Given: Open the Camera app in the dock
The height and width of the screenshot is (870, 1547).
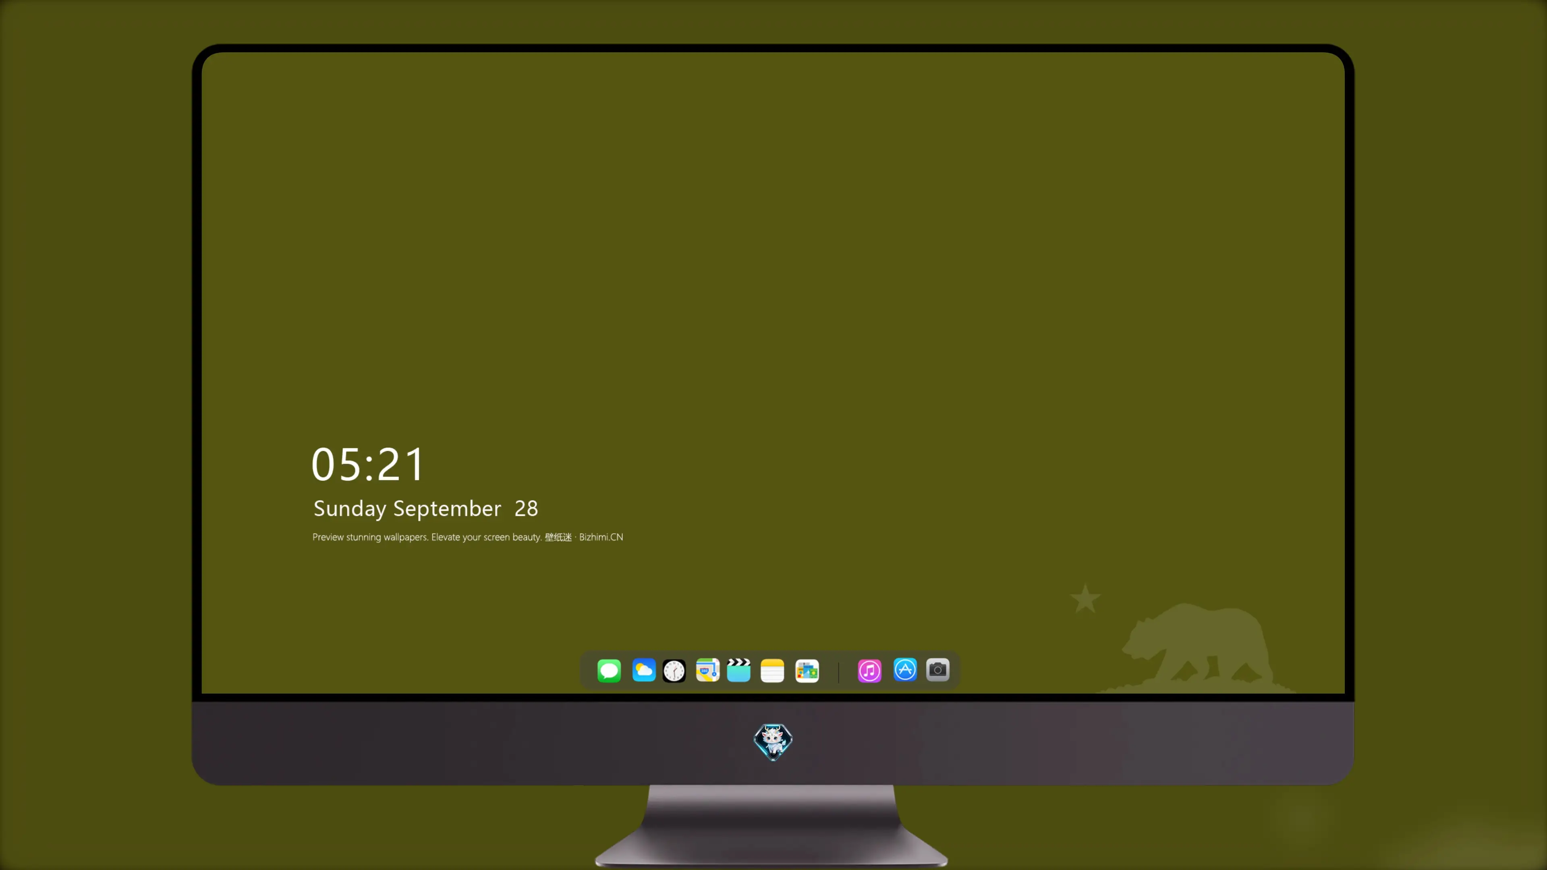Looking at the screenshot, I should (937, 669).
